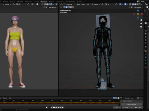Select rendered shading in left viewport

point(52,4)
